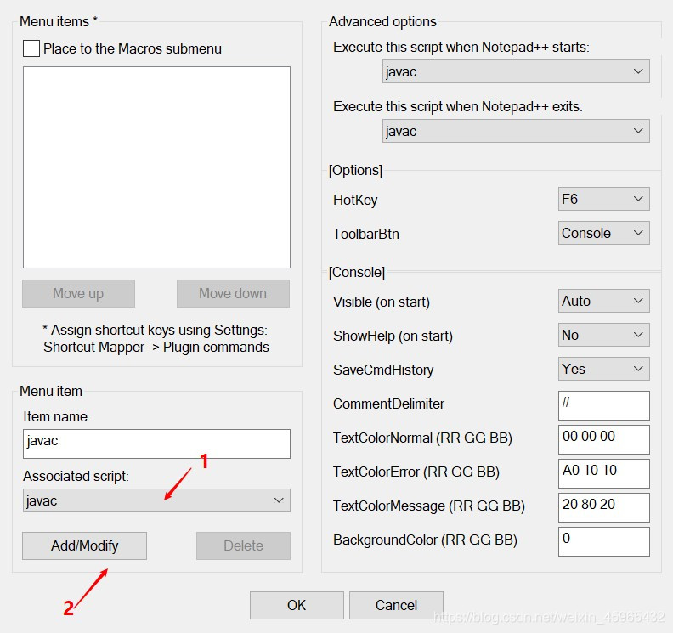Focus the Item name text field
This screenshot has height=633, width=673.
[x=156, y=444]
